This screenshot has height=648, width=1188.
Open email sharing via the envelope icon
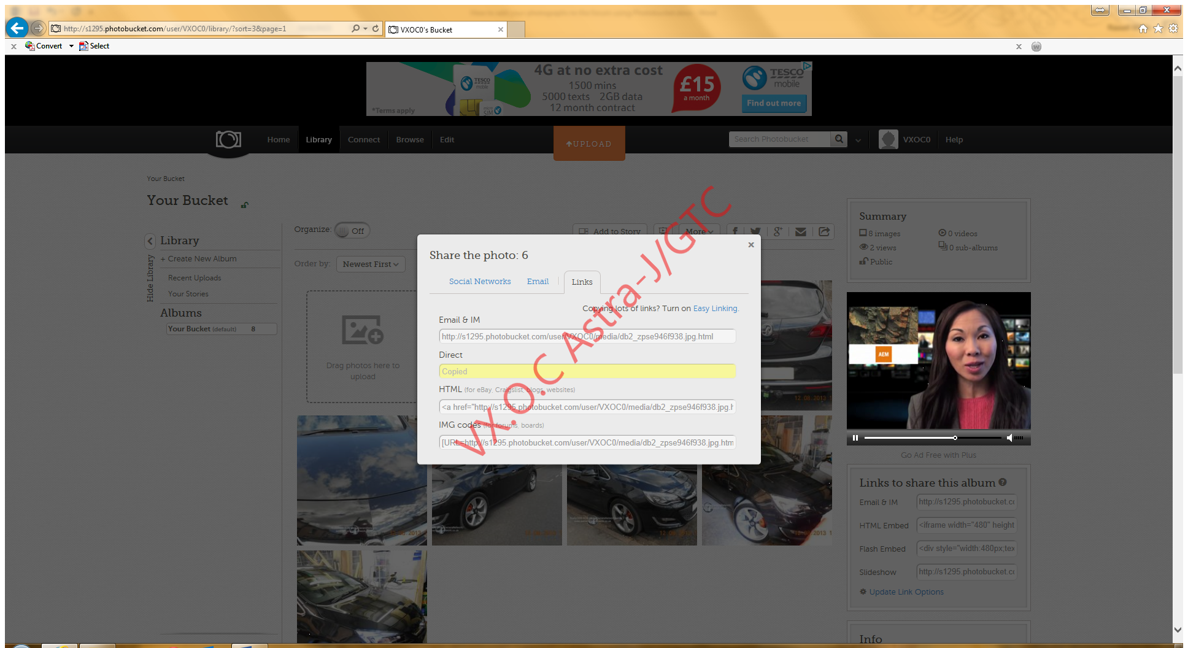(x=800, y=231)
